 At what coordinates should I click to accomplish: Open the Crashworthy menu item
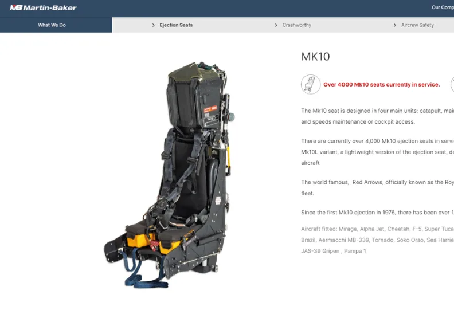[297, 25]
